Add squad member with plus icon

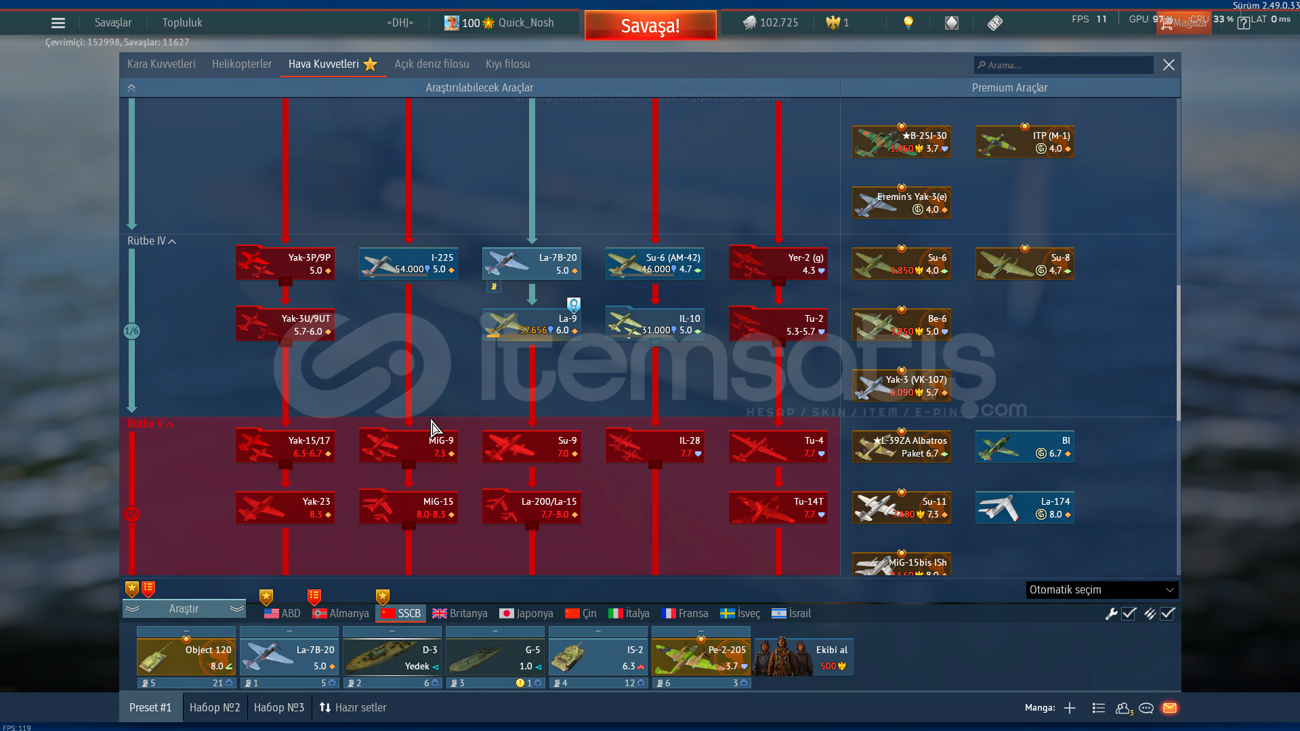click(x=1070, y=709)
